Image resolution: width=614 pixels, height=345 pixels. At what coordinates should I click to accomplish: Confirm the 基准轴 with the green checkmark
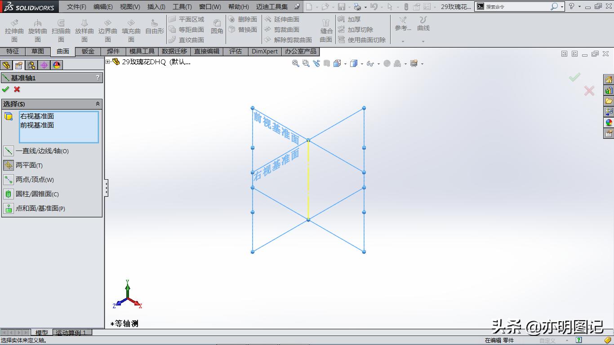pyautogui.click(x=6, y=89)
